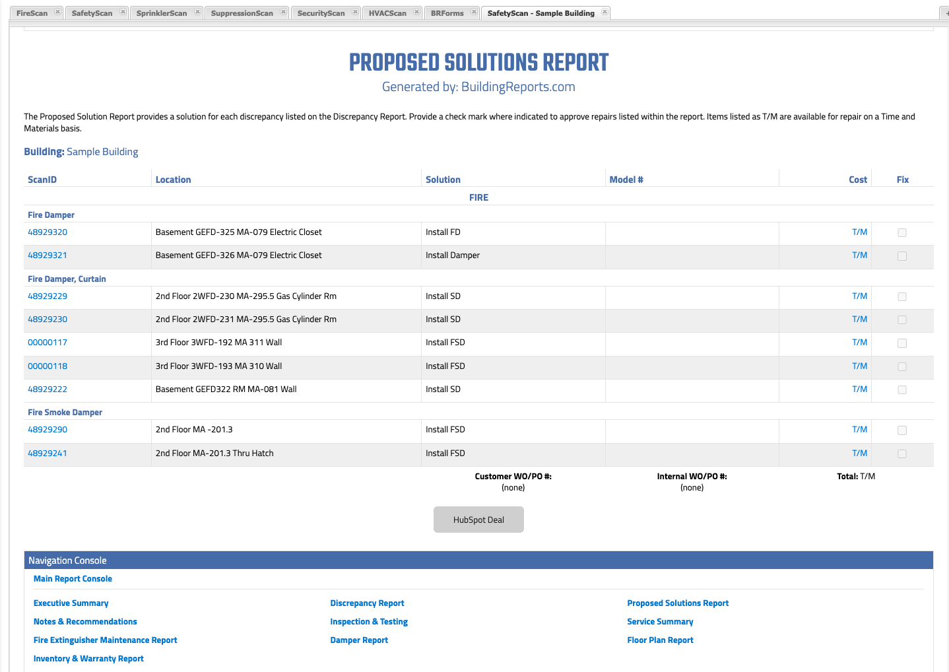
Task: Click the HubSpot Deal button
Action: point(478,520)
